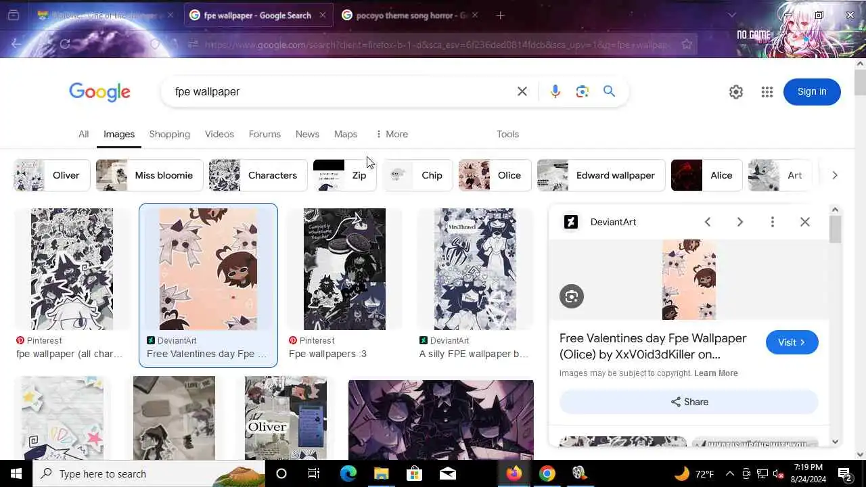Sign in to Google account
Screen dimensions: 866x487
(812, 92)
